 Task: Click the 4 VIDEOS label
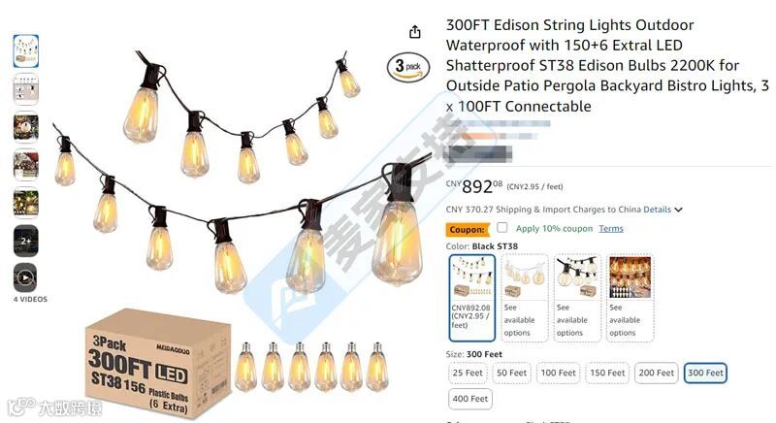[x=30, y=300]
